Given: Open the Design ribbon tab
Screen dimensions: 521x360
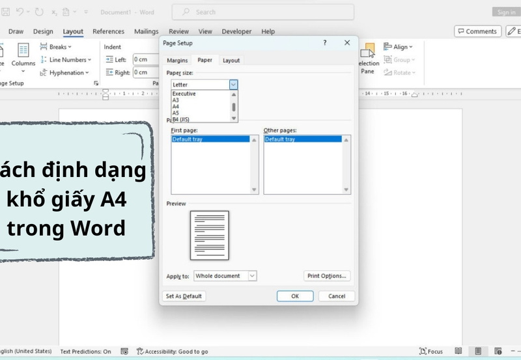Looking at the screenshot, I should tap(43, 31).
